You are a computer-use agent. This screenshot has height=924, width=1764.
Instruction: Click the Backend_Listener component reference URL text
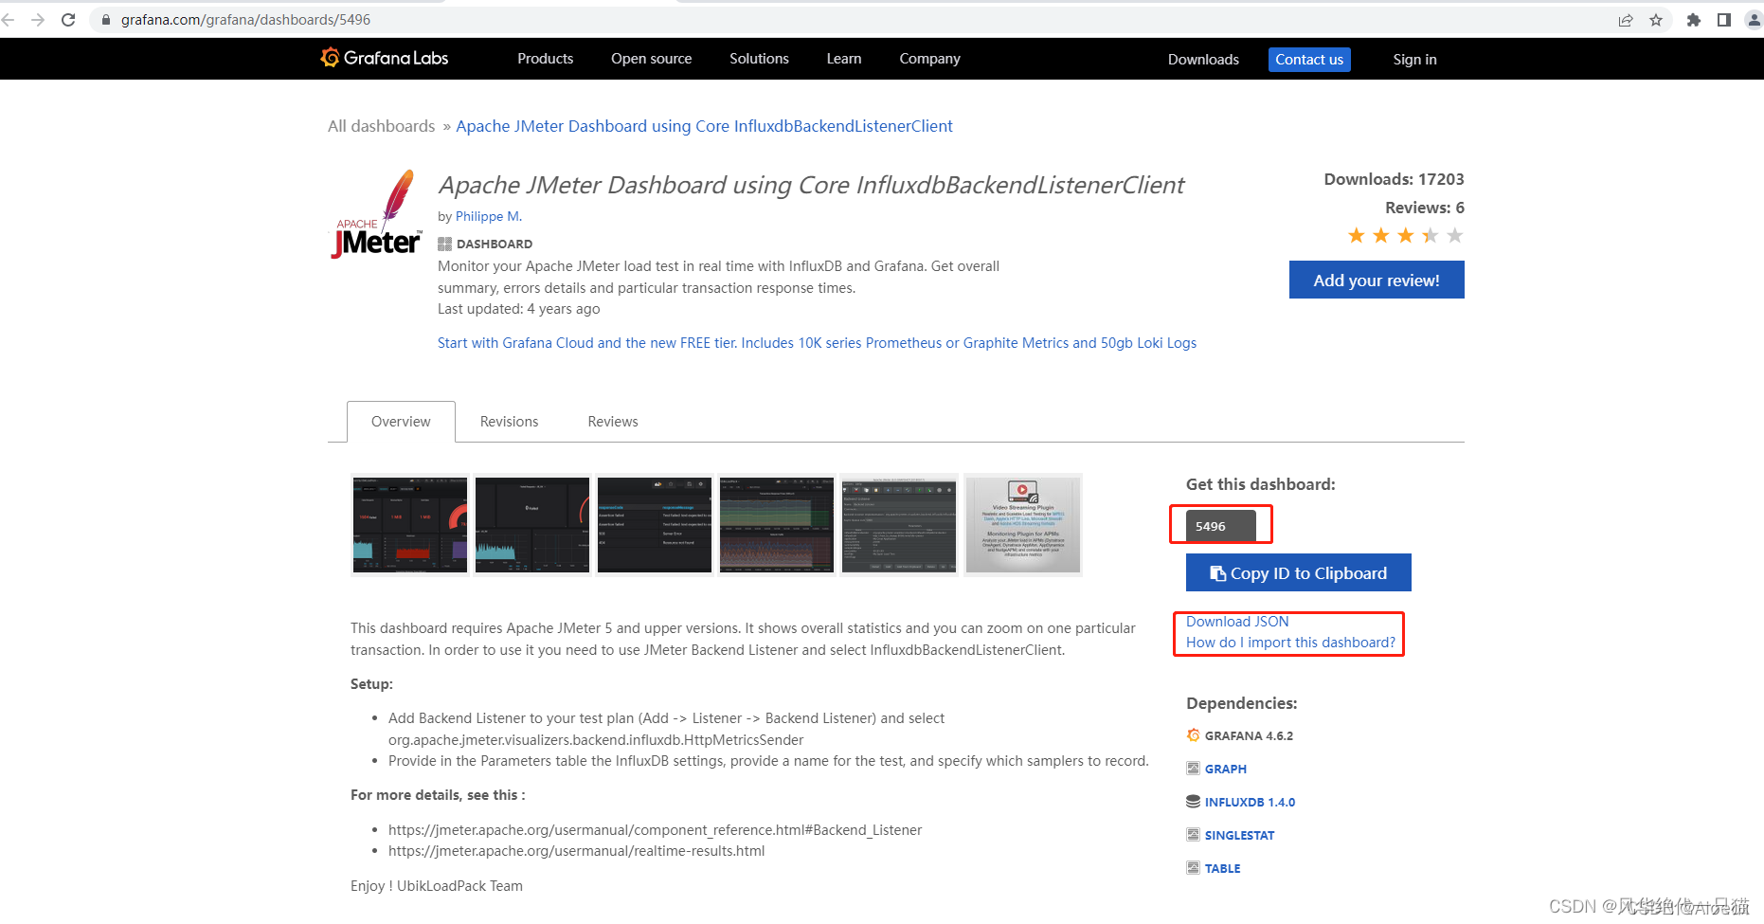point(655,830)
